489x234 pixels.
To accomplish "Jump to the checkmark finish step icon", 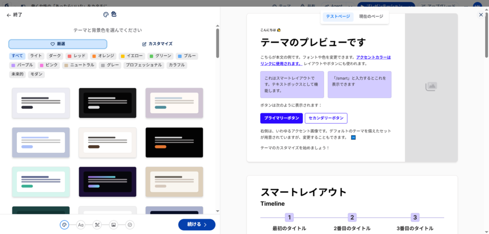I will point(129,224).
